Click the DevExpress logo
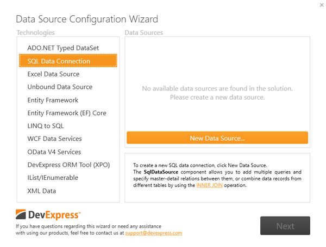The width and height of the screenshot is (326, 247). coord(48,214)
